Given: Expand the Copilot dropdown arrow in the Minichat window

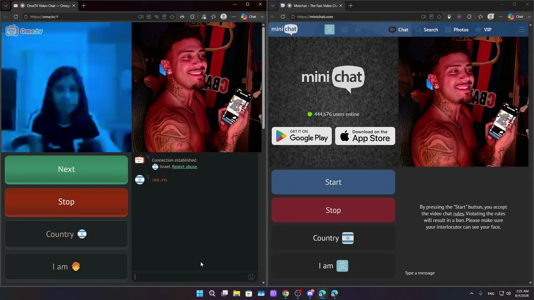Looking at the screenshot, I should [529, 17].
